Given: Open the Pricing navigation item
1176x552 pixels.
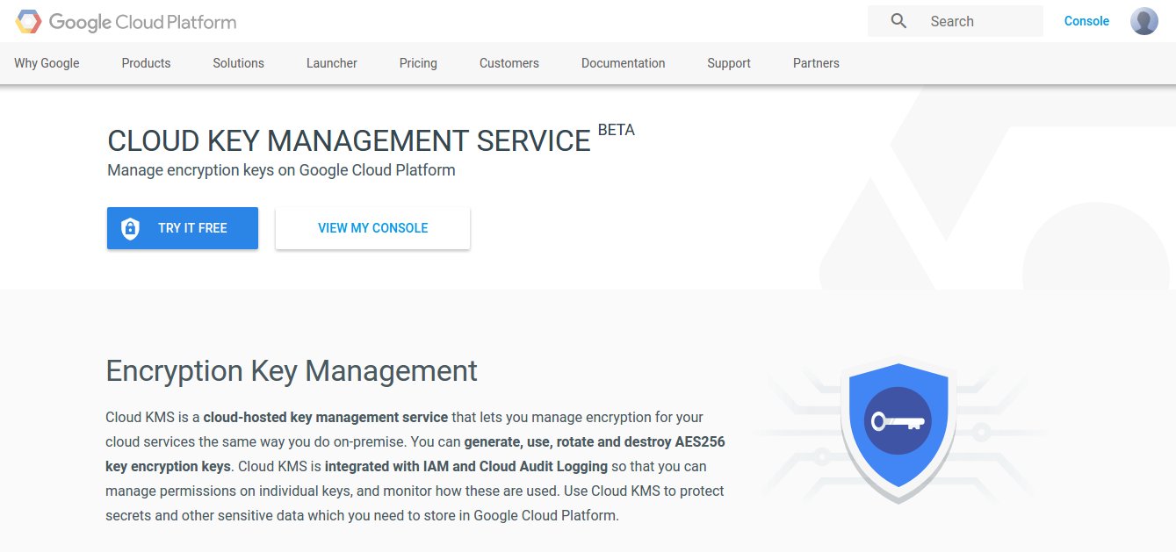Looking at the screenshot, I should (418, 63).
